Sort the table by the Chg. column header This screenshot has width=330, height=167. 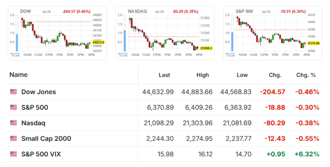[x=275, y=75]
